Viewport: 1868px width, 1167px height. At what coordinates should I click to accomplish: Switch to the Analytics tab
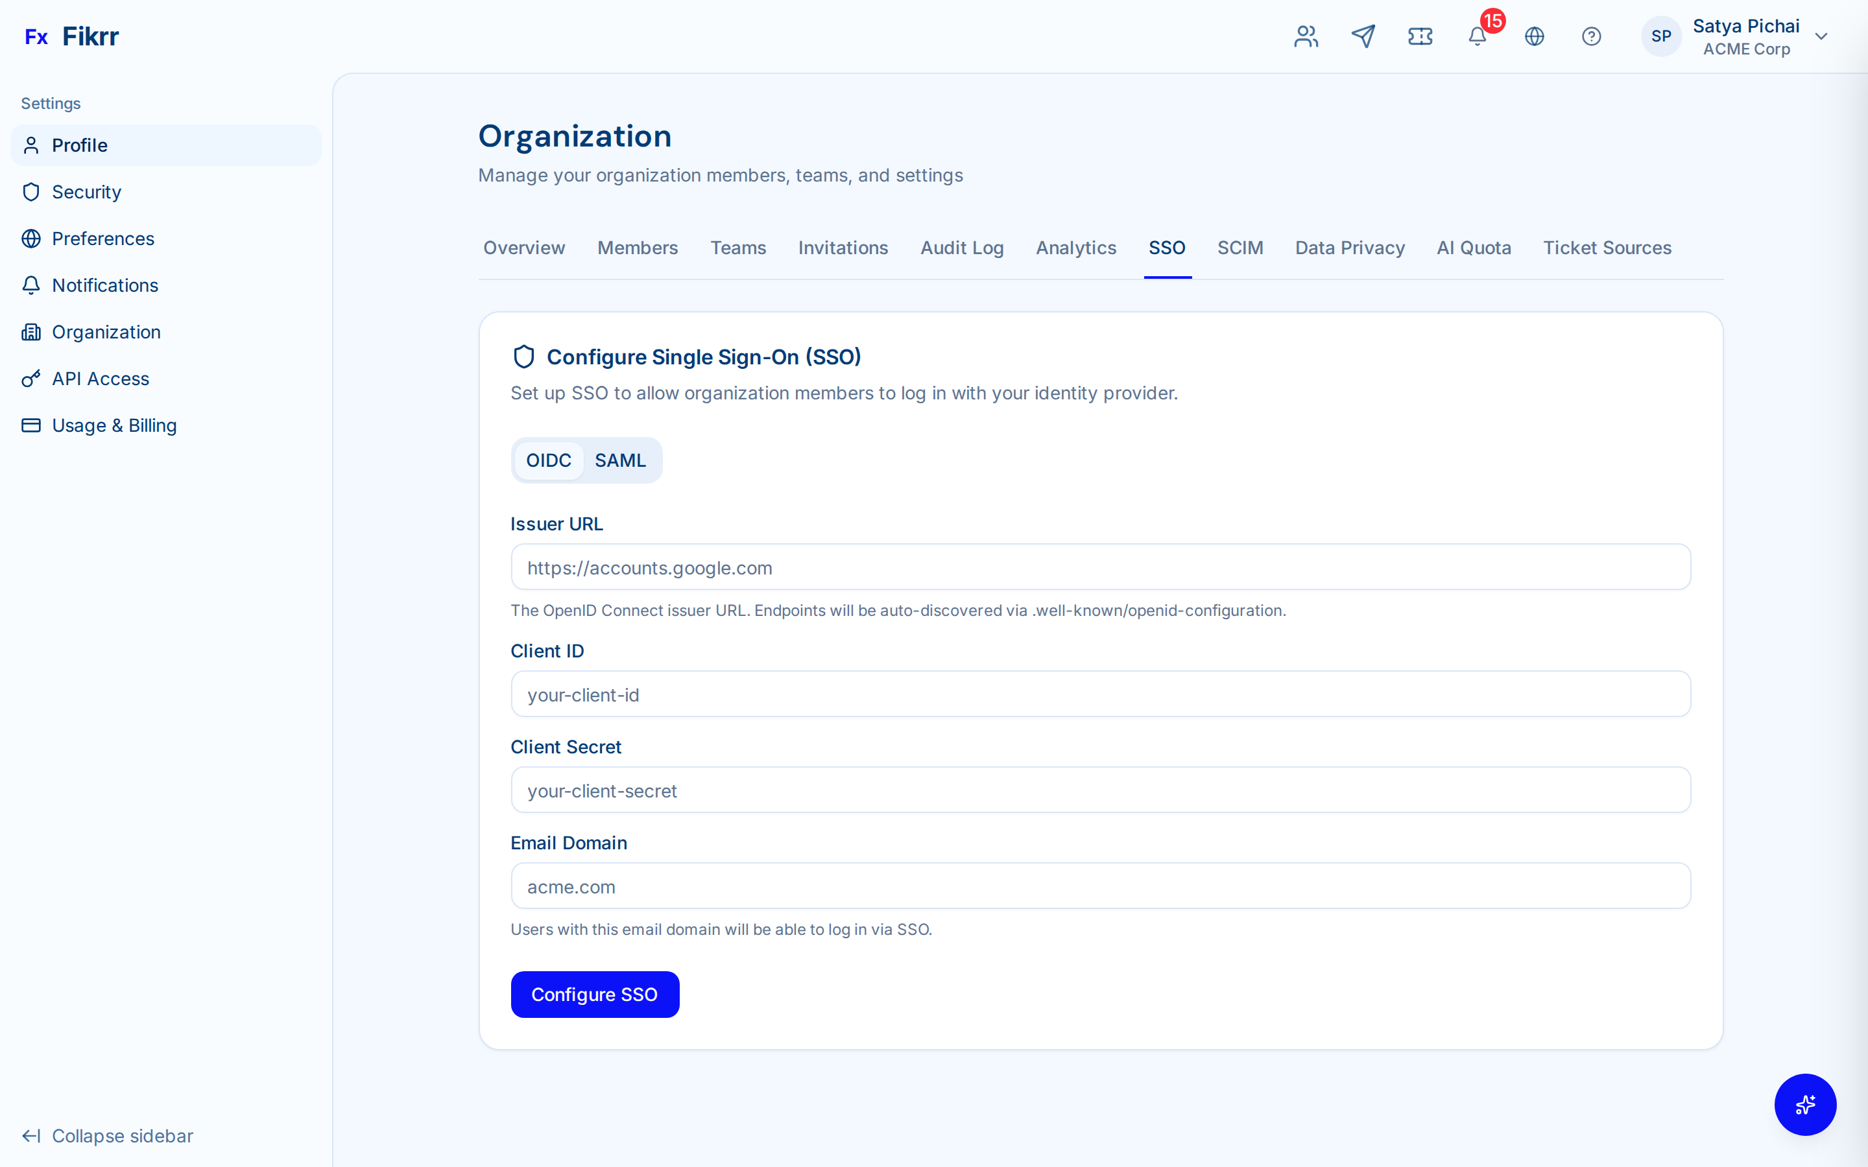coord(1075,248)
